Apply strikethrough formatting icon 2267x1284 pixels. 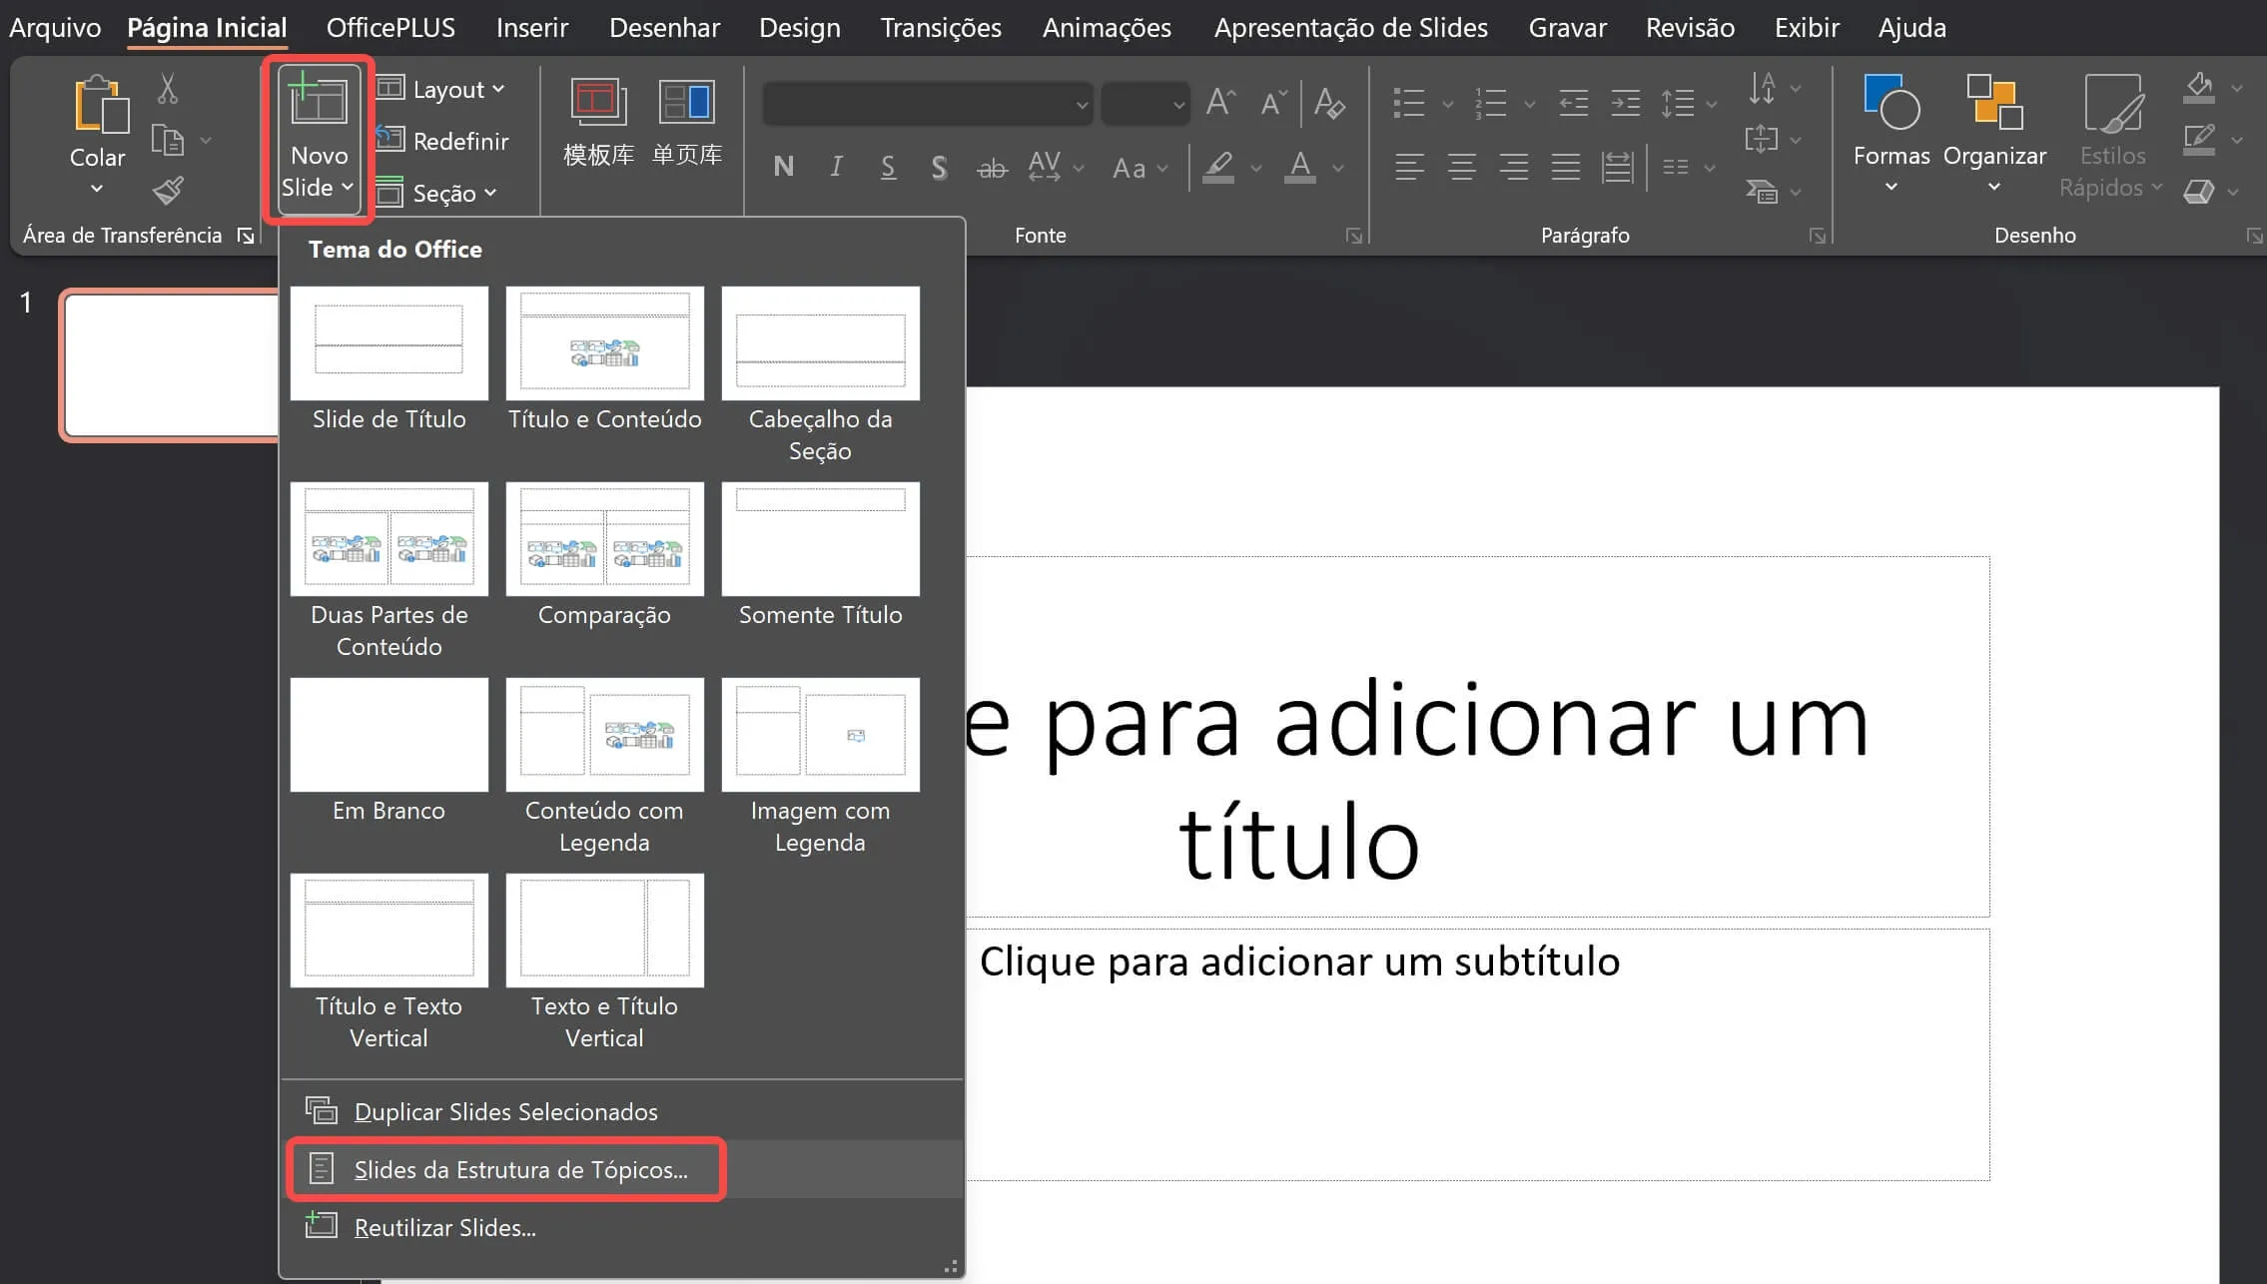point(992,167)
